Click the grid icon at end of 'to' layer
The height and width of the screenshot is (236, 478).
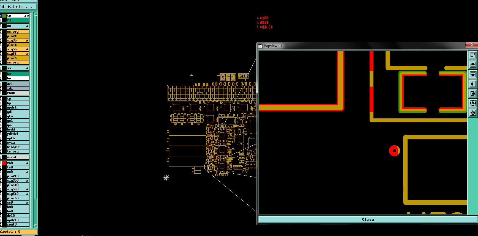coord(28,16)
